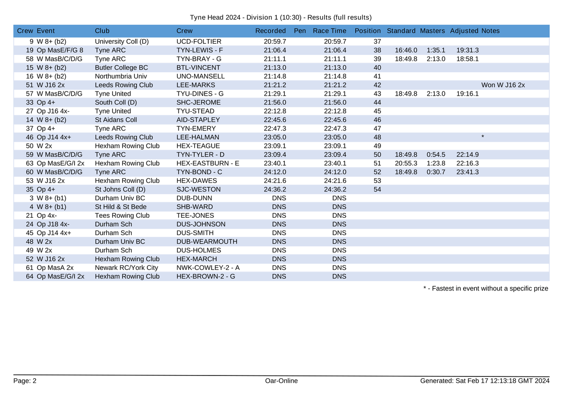
Task: Click recorded time 20:59.7
Action: point(275,41)
